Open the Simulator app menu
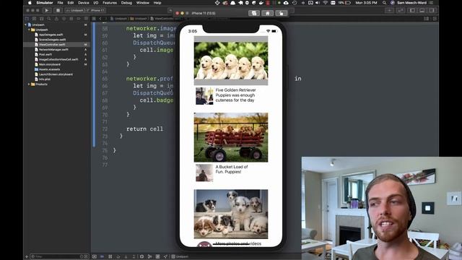This screenshot has width=462, height=260. click(45, 3)
